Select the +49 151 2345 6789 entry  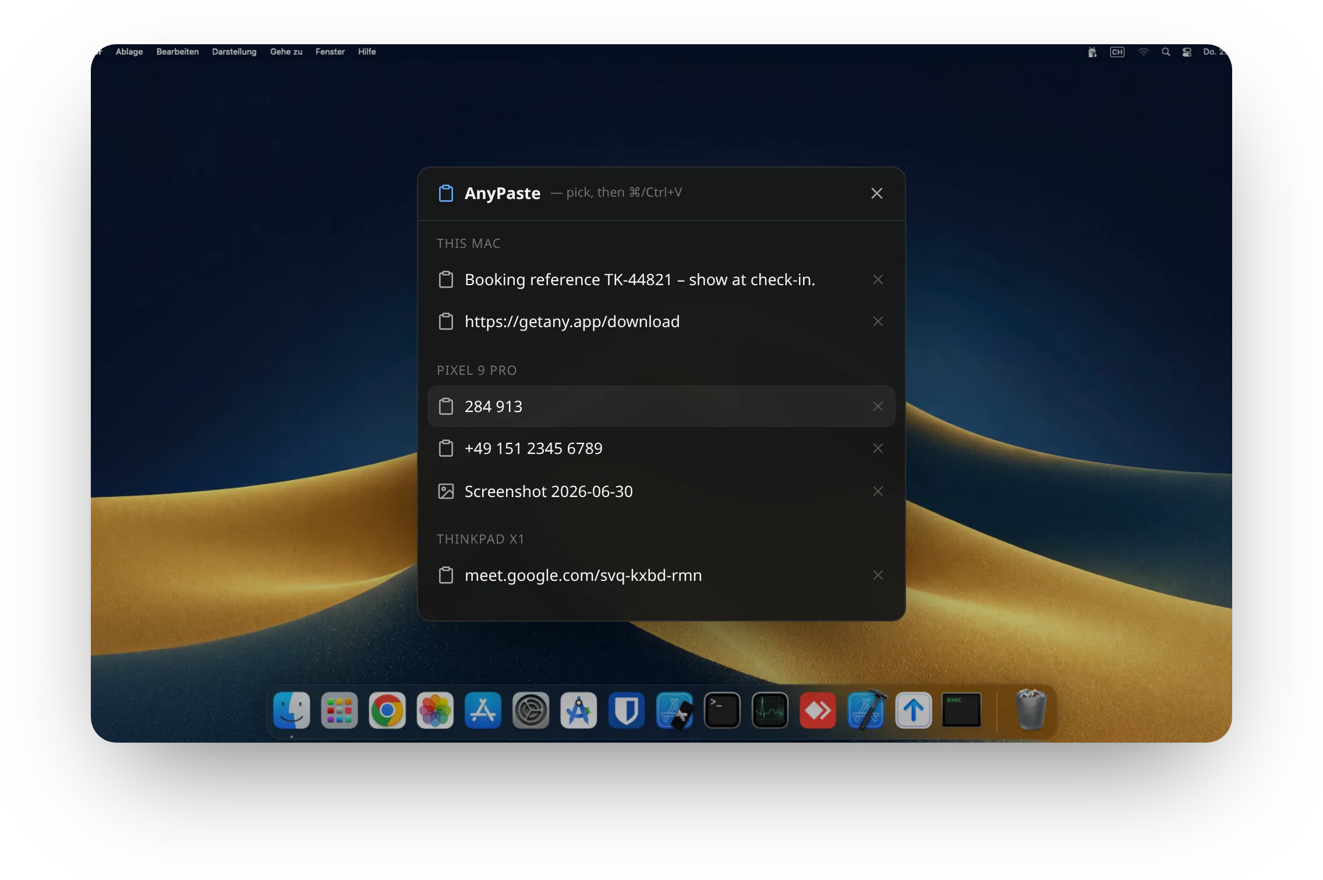click(x=661, y=448)
